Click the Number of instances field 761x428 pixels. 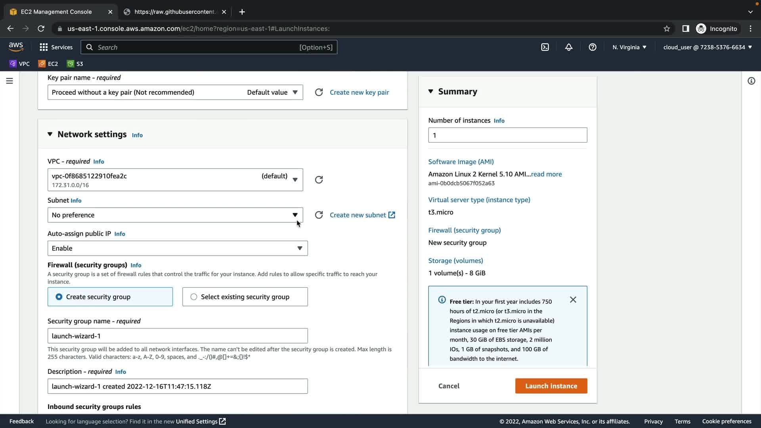click(x=507, y=135)
